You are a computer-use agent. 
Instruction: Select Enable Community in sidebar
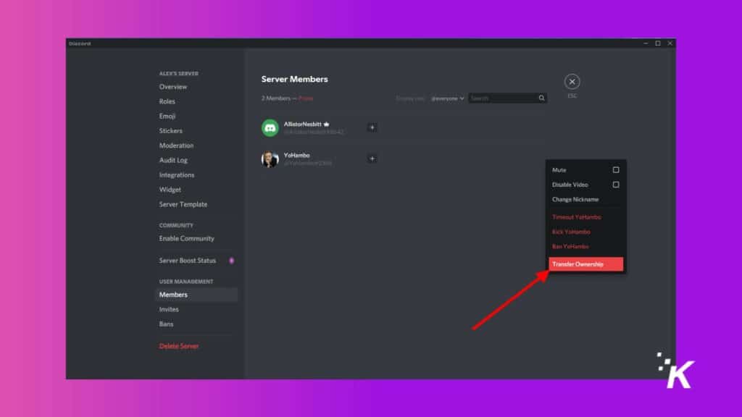point(186,238)
